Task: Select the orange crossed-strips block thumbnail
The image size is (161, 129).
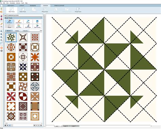Action: (x=11, y=106)
